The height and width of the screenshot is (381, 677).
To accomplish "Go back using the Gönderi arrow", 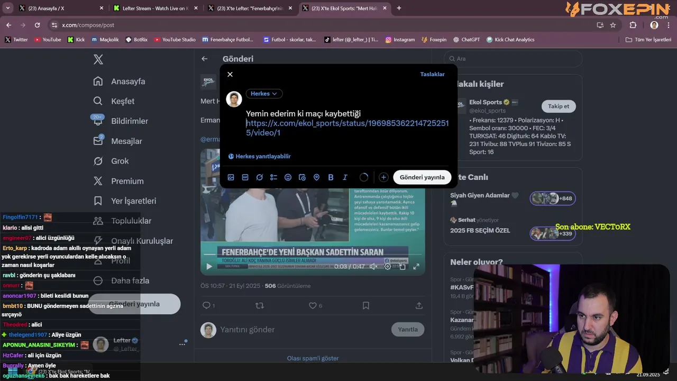I will 205,59.
